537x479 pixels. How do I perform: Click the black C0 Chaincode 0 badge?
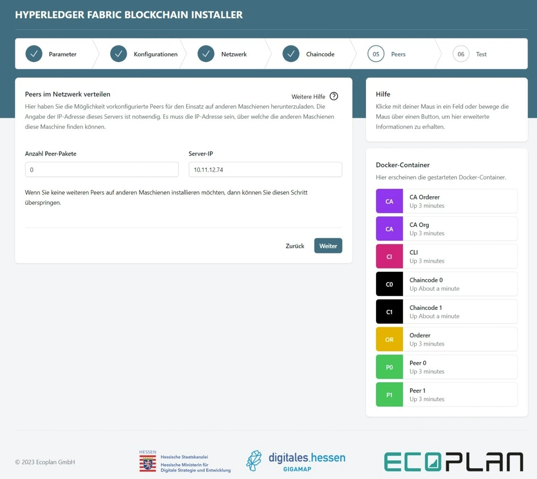389,284
